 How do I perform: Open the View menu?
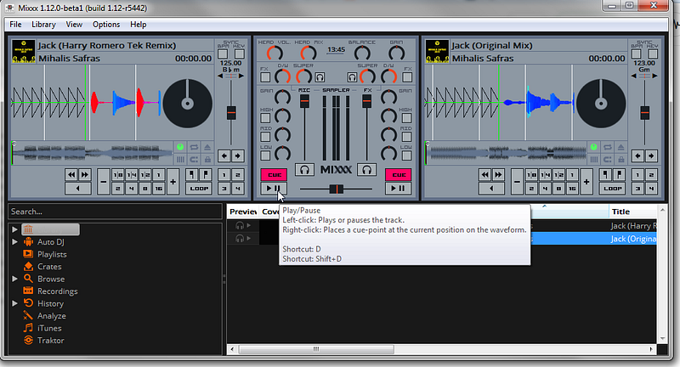[74, 25]
